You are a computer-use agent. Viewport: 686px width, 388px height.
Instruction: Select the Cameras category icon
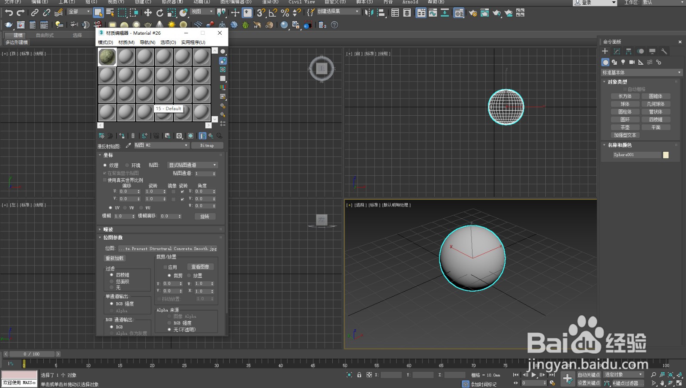(x=632, y=62)
